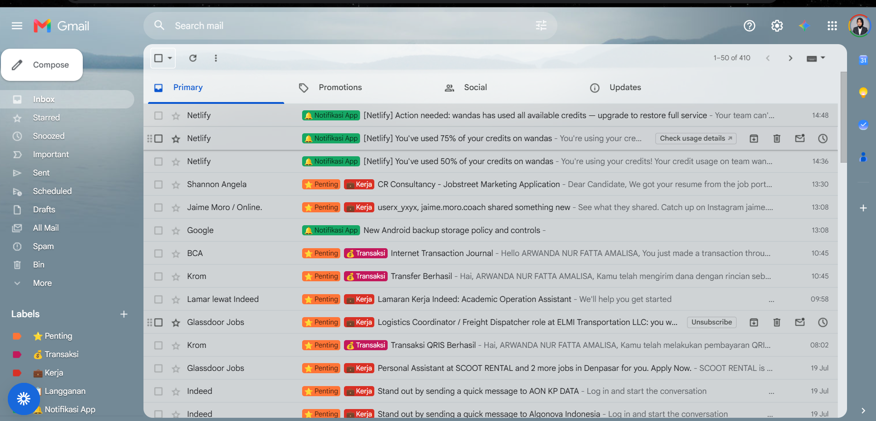Snooze the Glassdoor Logistics Coordinator email
This screenshot has height=421, width=876.
[x=823, y=322]
